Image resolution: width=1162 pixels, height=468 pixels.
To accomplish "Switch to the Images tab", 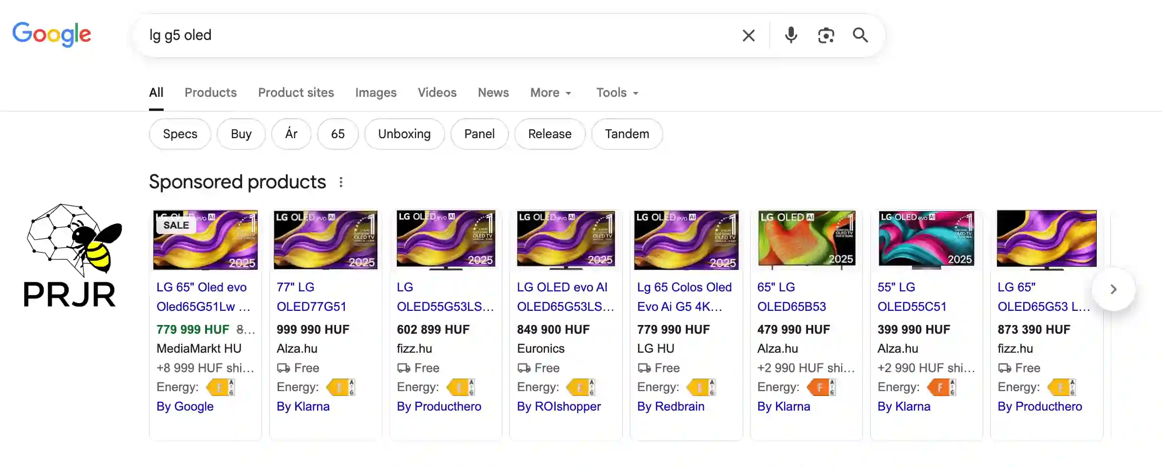I will 375,92.
